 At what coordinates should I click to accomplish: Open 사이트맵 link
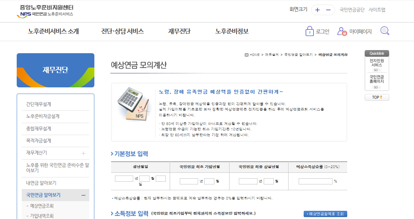pyautogui.click(x=377, y=10)
